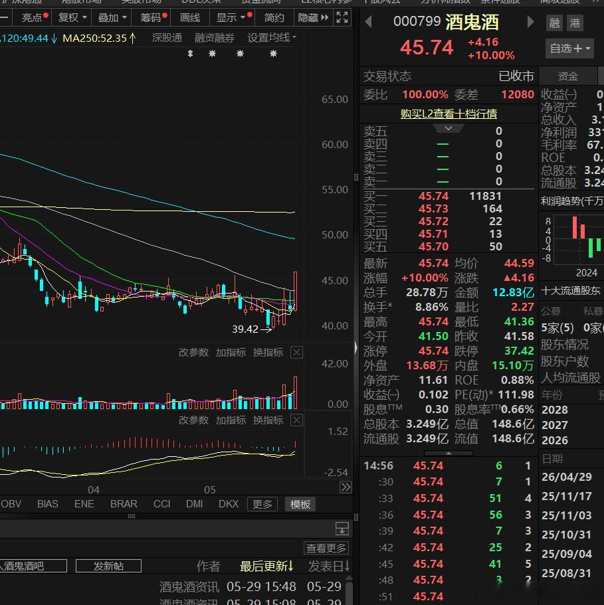Go to next stock with right arrow
The height and width of the screenshot is (605, 604).
531,22
